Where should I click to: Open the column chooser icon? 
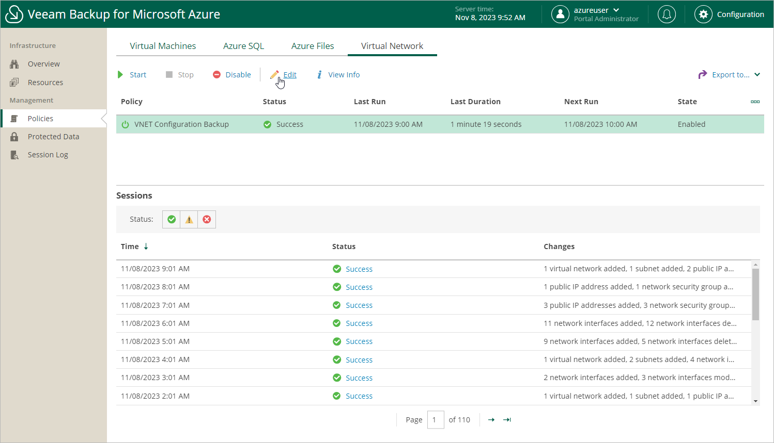(755, 102)
